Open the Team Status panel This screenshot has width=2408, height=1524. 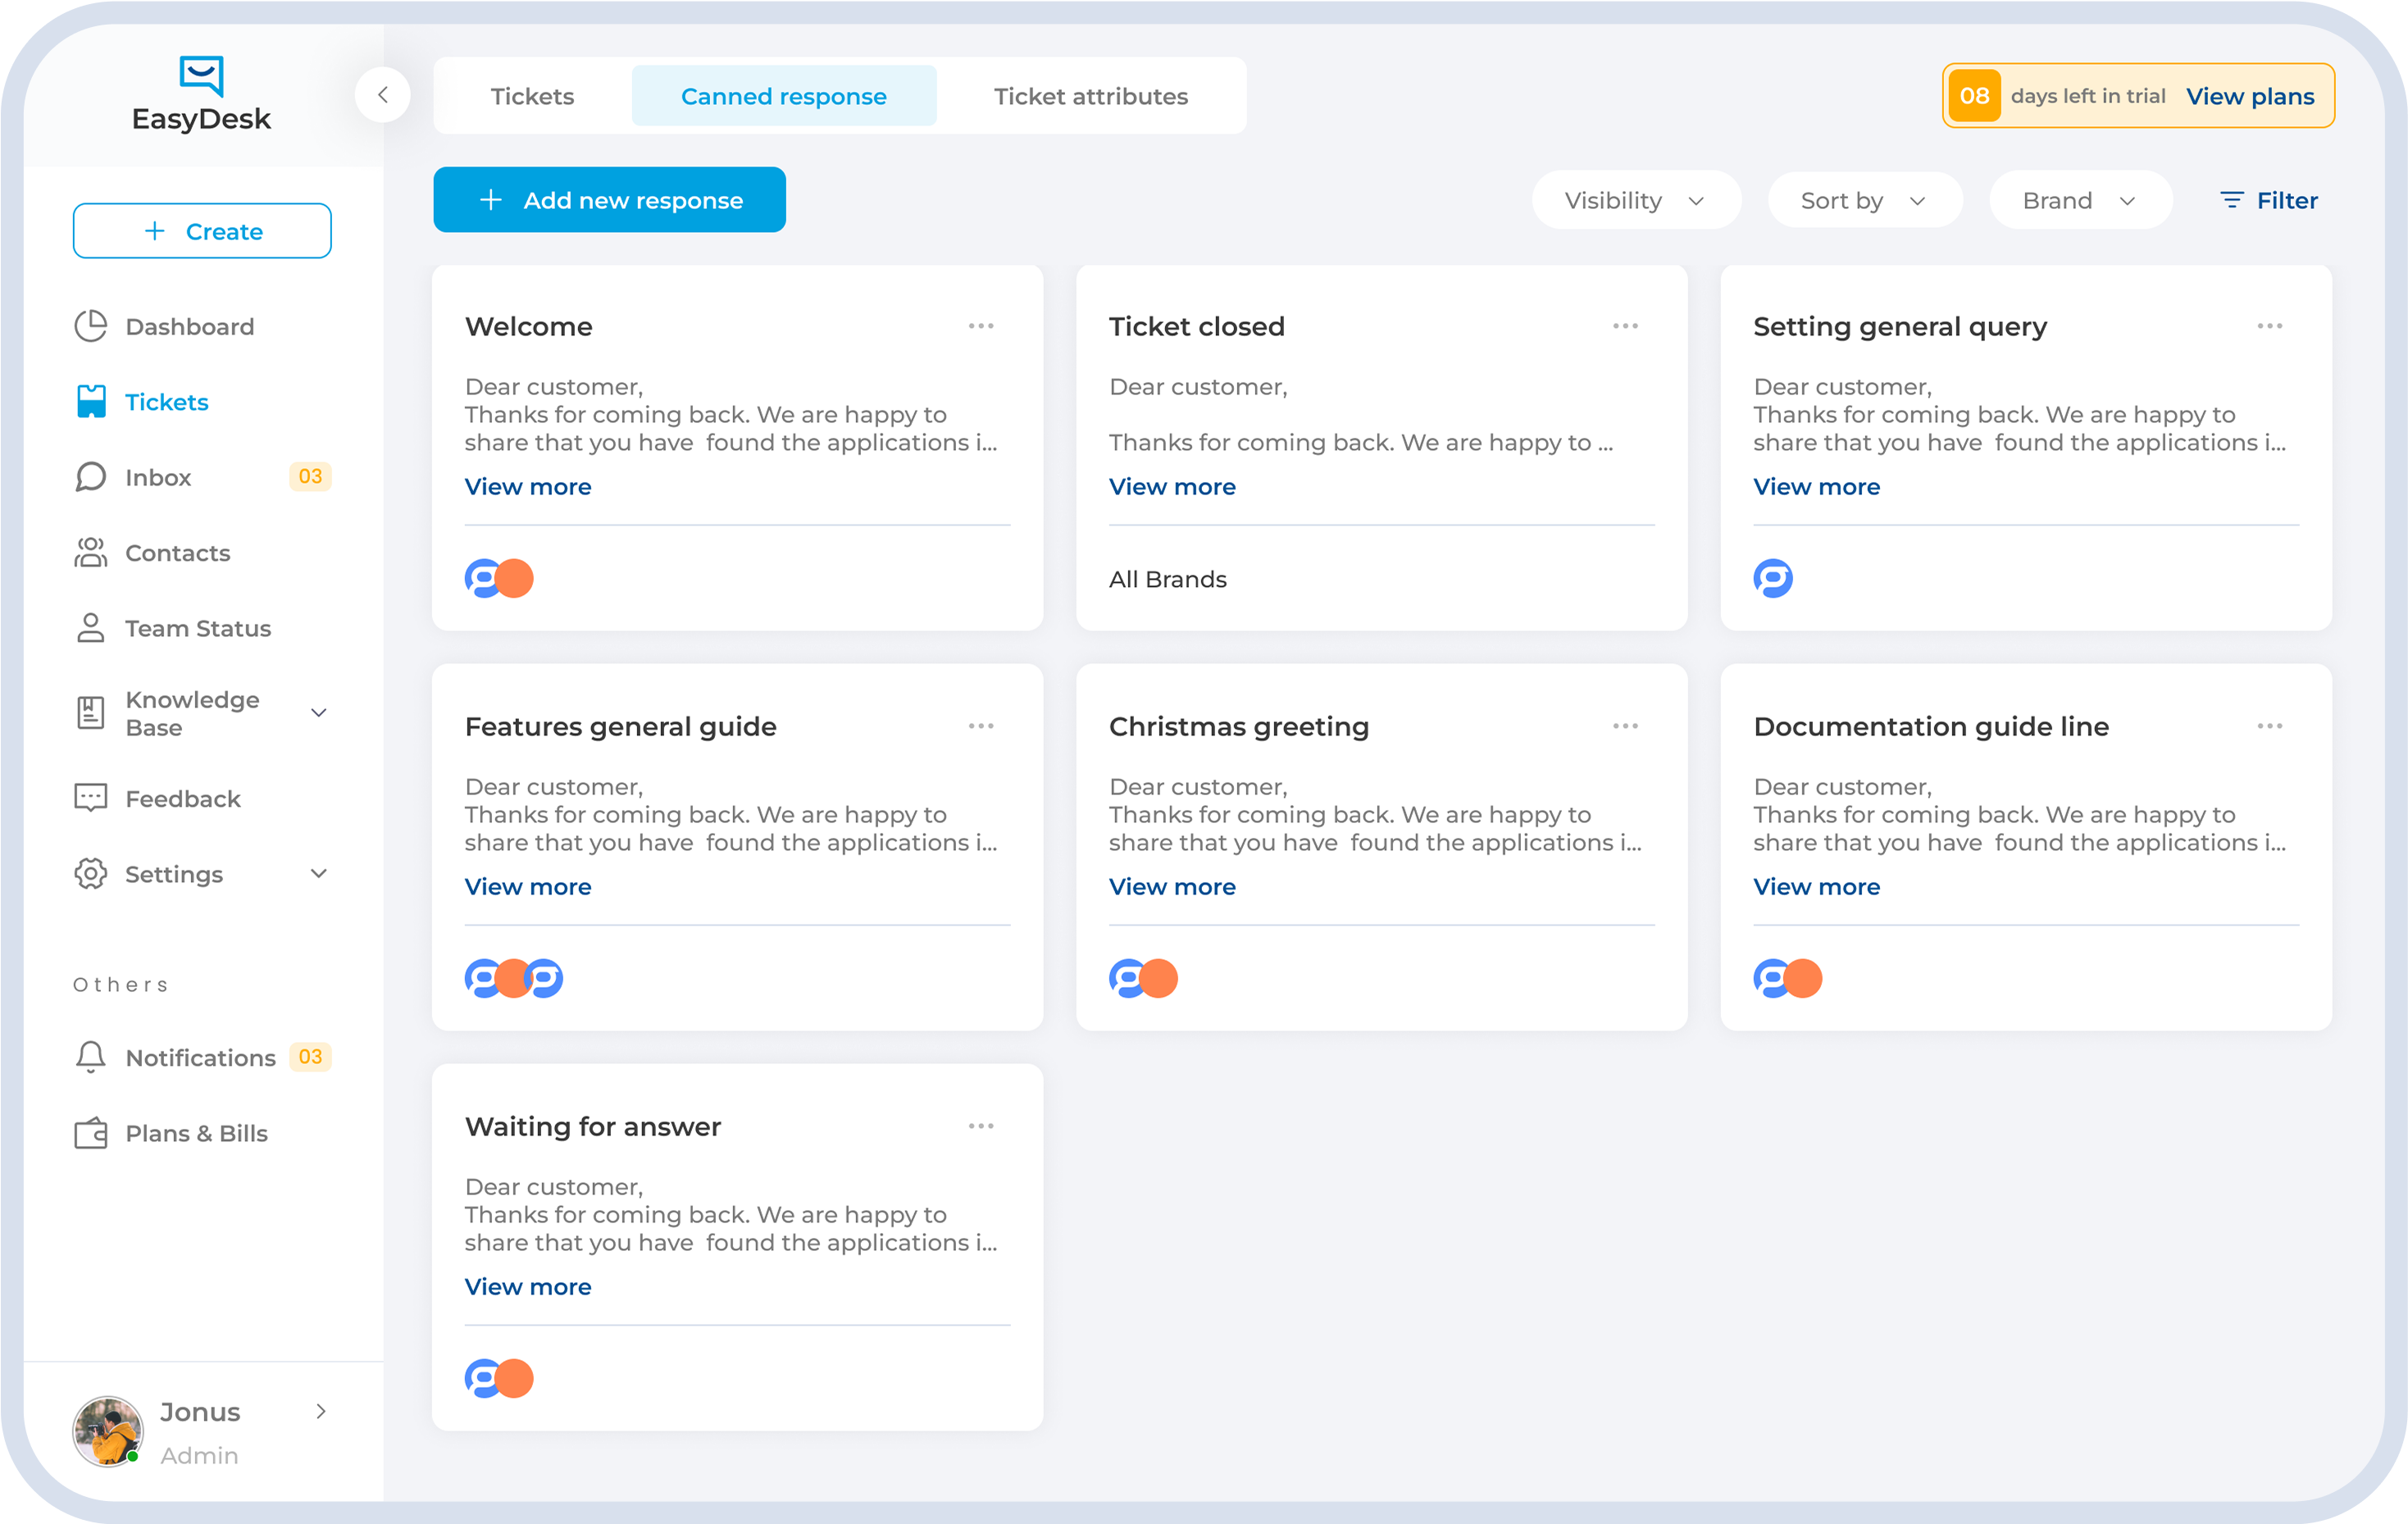[197, 628]
